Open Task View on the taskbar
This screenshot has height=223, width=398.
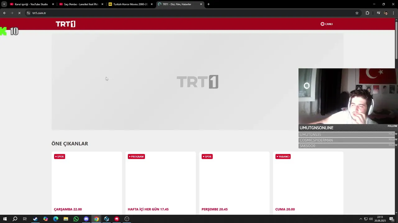[25, 219]
